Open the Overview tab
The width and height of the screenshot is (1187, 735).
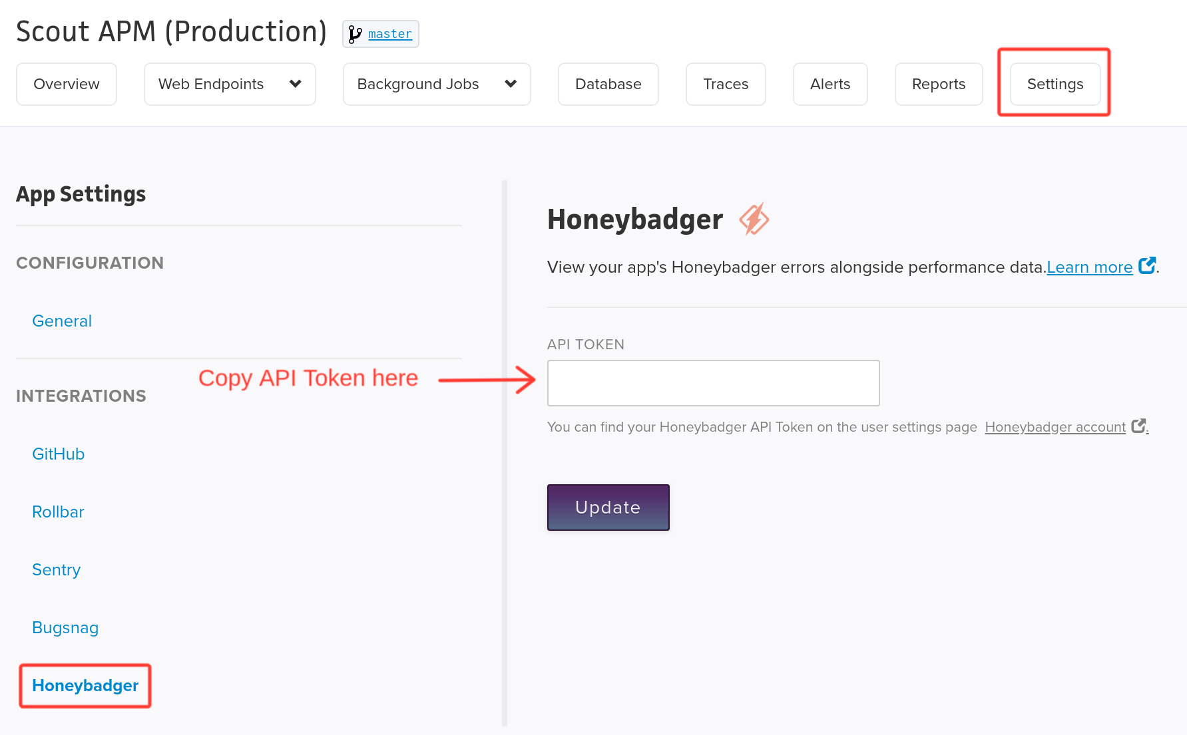click(67, 84)
